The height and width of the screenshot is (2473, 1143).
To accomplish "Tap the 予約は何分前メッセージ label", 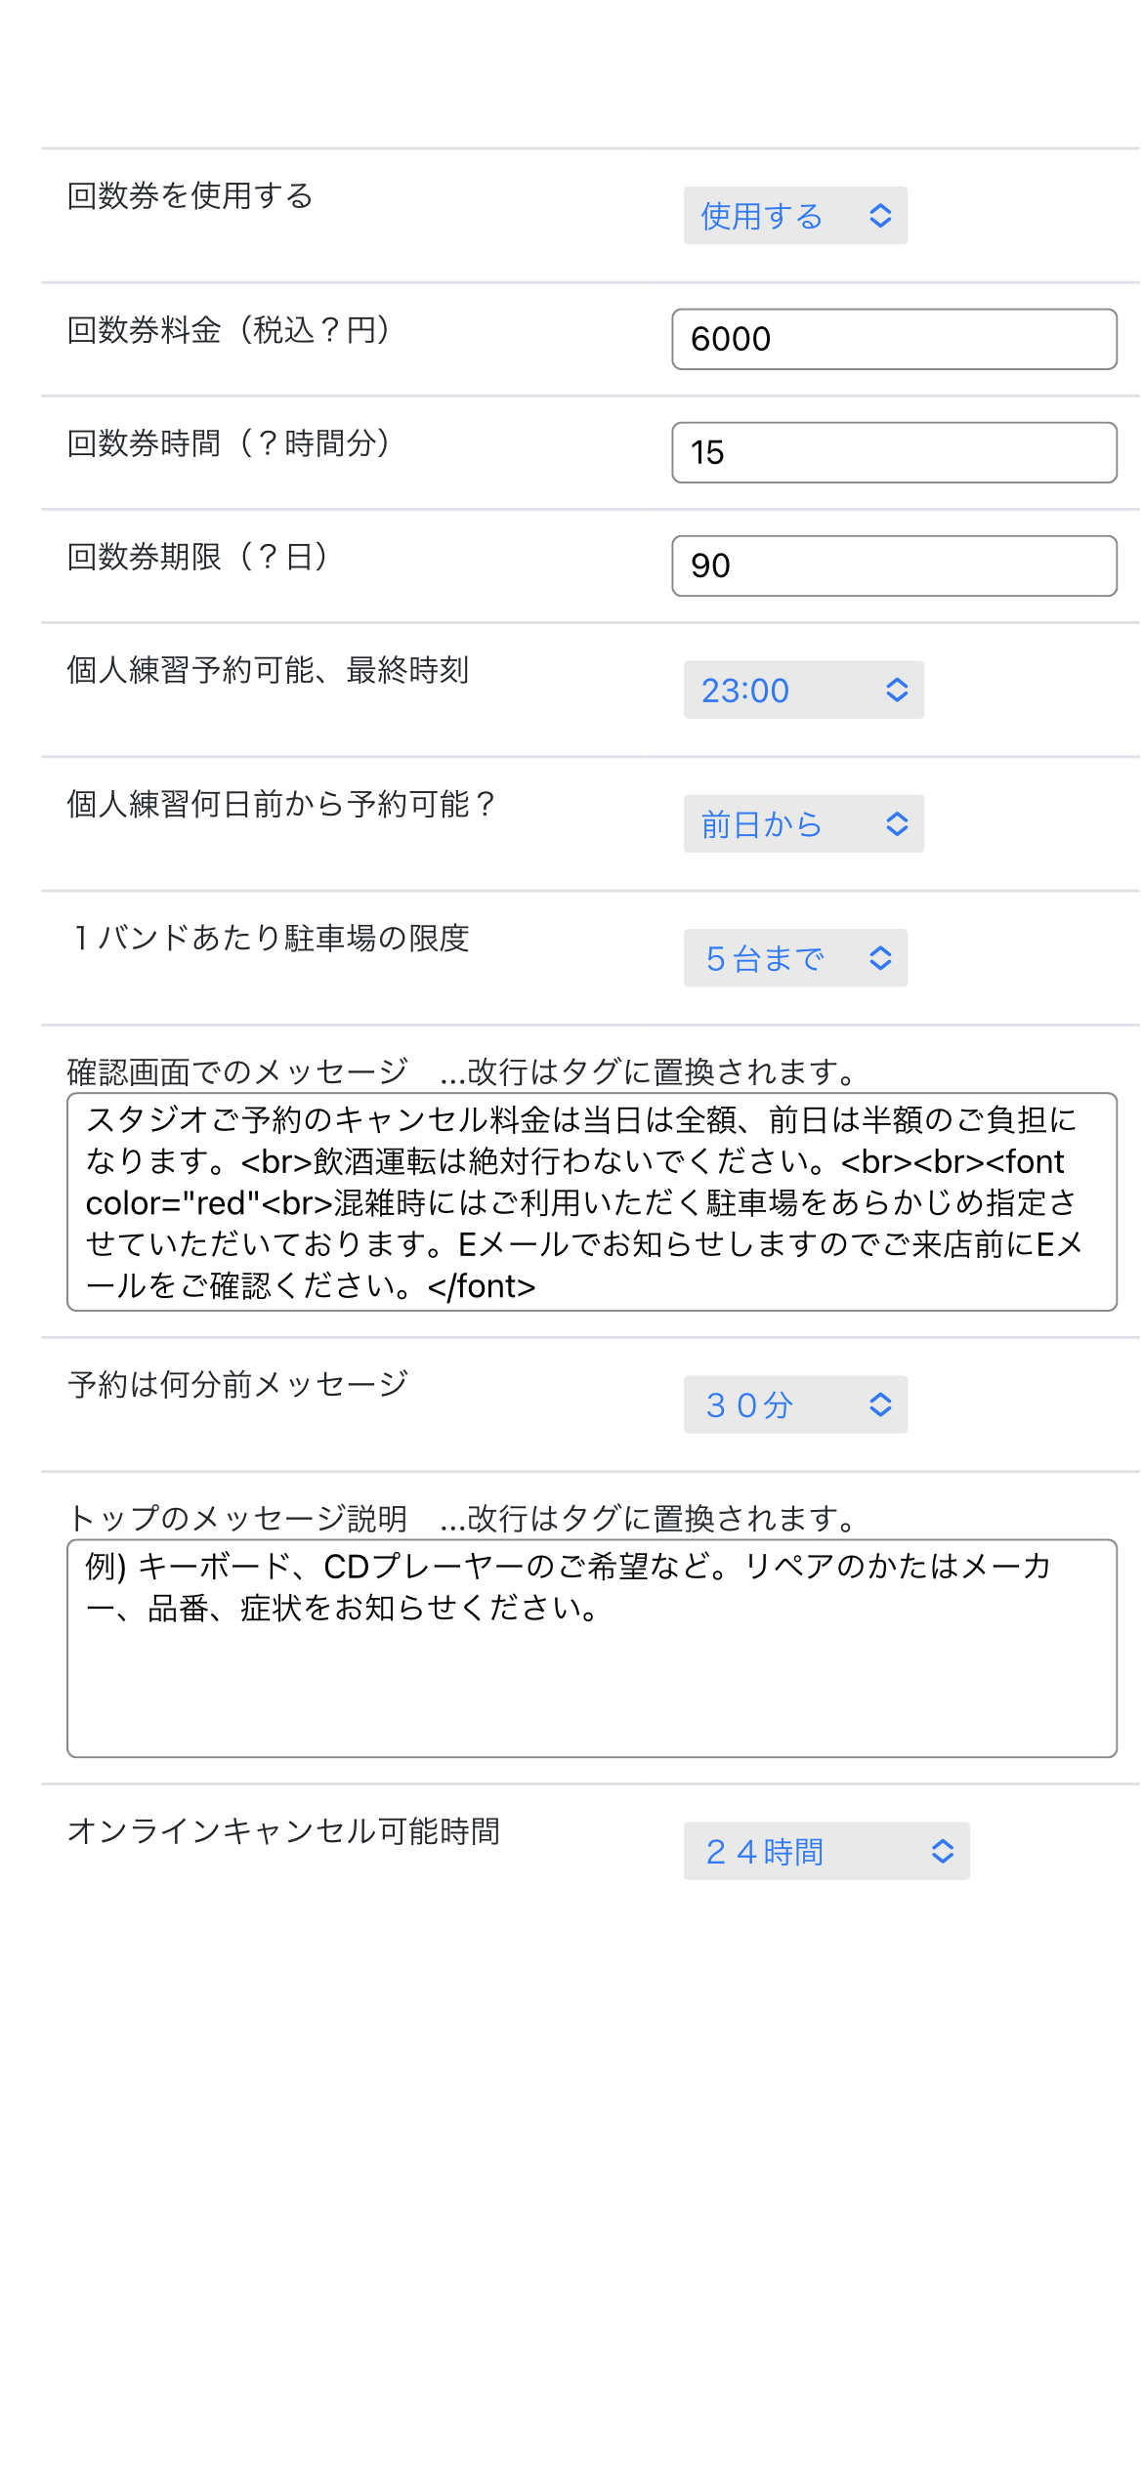I will 238,1385.
